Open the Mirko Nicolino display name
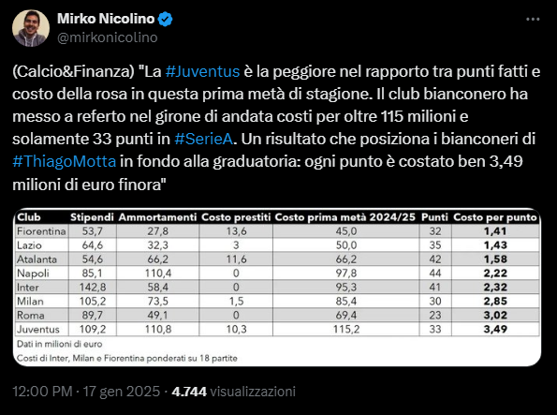 coord(106,19)
